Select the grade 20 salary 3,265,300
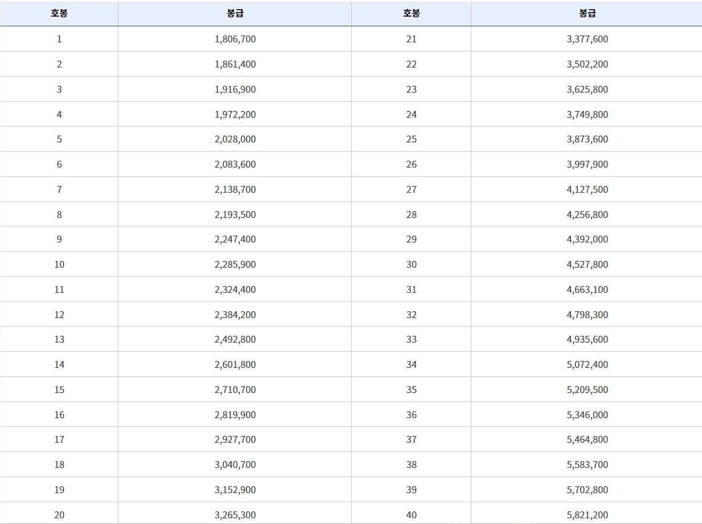 click(x=235, y=515)
